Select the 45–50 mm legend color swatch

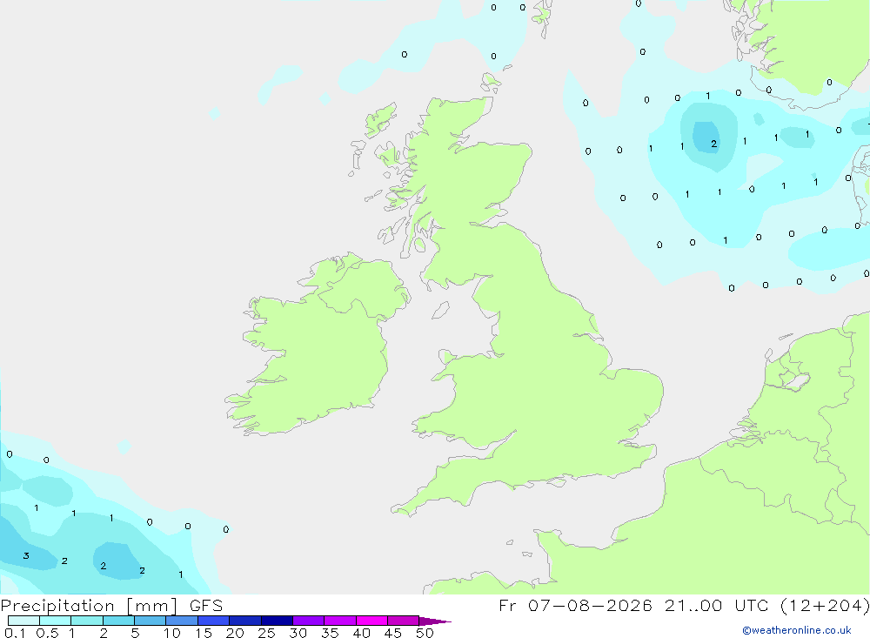click(403, 621)
